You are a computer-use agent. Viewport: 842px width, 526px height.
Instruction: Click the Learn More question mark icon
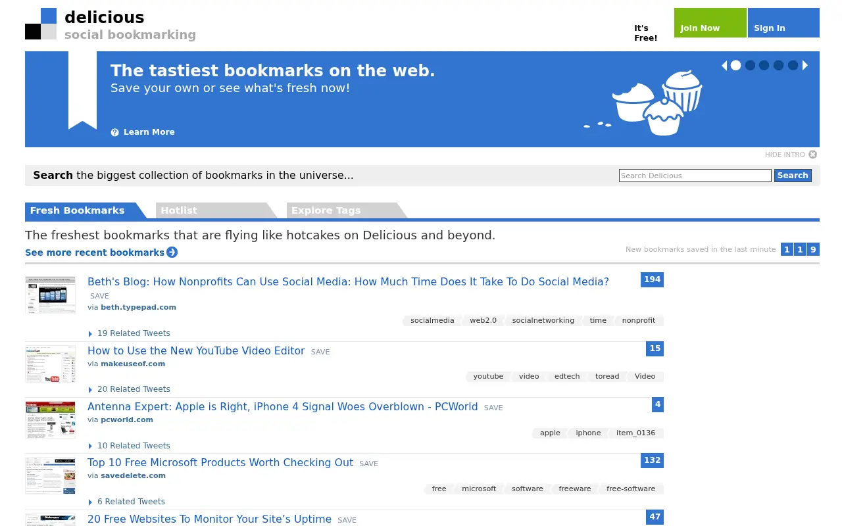coord(115,132)
